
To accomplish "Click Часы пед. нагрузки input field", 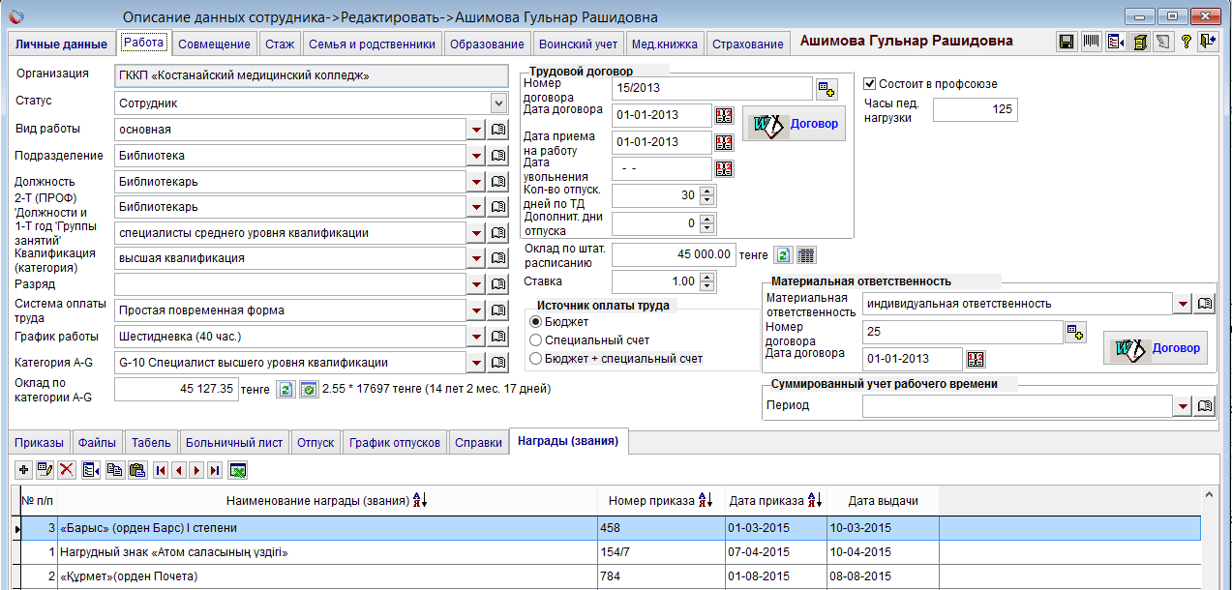I will [976, 110].
